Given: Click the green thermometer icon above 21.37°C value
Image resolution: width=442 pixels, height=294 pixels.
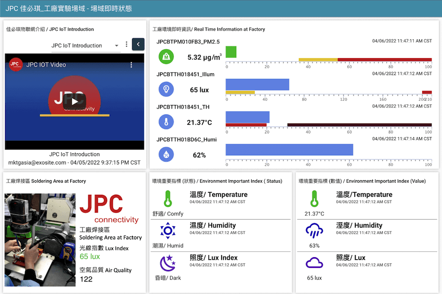Looking at the screenshot, I should pyautogui.click(x=314, y=199).
